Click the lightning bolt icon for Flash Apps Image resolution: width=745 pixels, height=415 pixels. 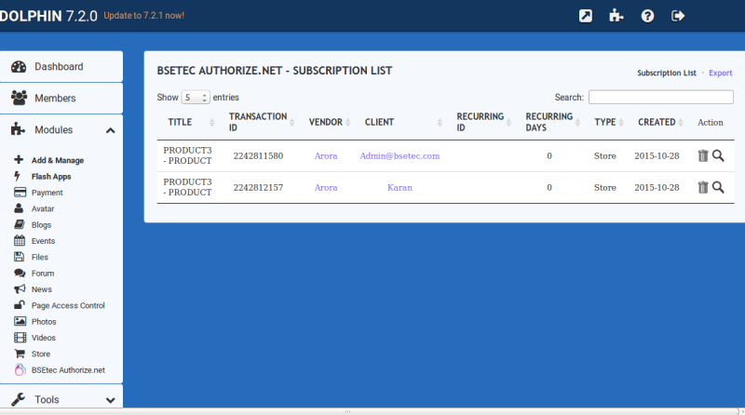point(18,176)
